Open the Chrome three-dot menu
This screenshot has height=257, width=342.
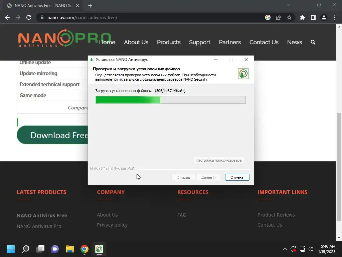pyautogui.click(x=335, y=17)
